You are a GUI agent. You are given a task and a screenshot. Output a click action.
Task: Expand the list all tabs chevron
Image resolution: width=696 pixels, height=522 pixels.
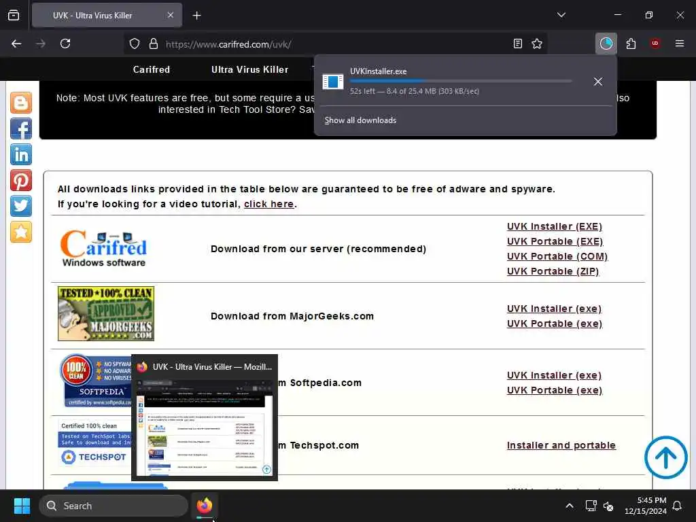(x=561, y=15)
